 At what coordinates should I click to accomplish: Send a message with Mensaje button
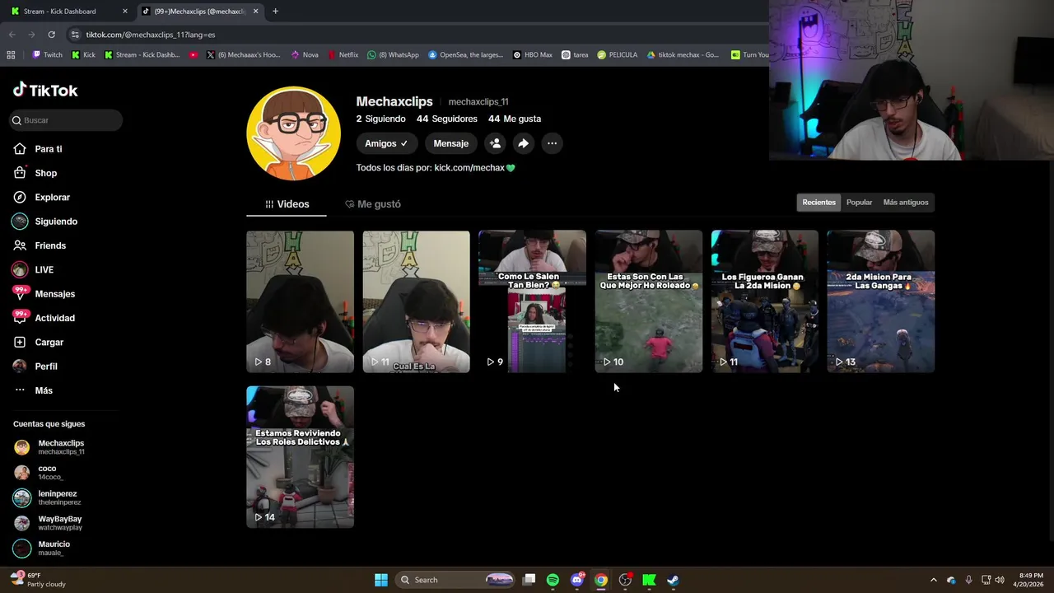click(450, 143)
